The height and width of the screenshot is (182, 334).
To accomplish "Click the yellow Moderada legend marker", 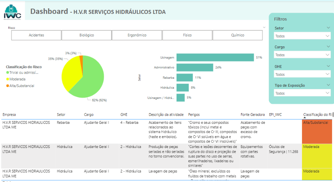I will [x=8, y=79].
